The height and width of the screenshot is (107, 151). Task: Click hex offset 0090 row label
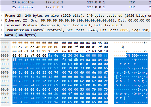tap(5, 81)
